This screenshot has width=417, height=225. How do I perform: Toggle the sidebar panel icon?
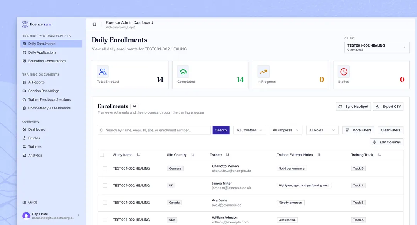pos(94,24)
